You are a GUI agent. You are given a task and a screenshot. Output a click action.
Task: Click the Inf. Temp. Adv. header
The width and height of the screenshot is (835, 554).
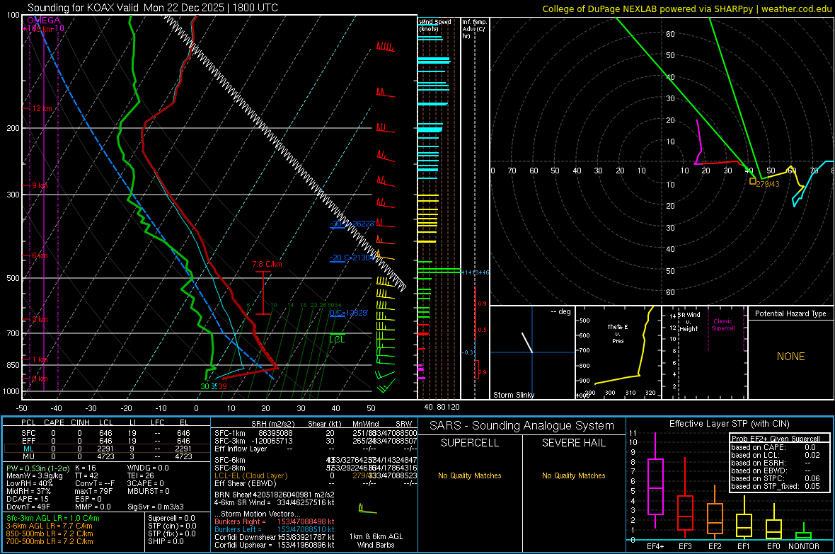click(x=474, y=29)
